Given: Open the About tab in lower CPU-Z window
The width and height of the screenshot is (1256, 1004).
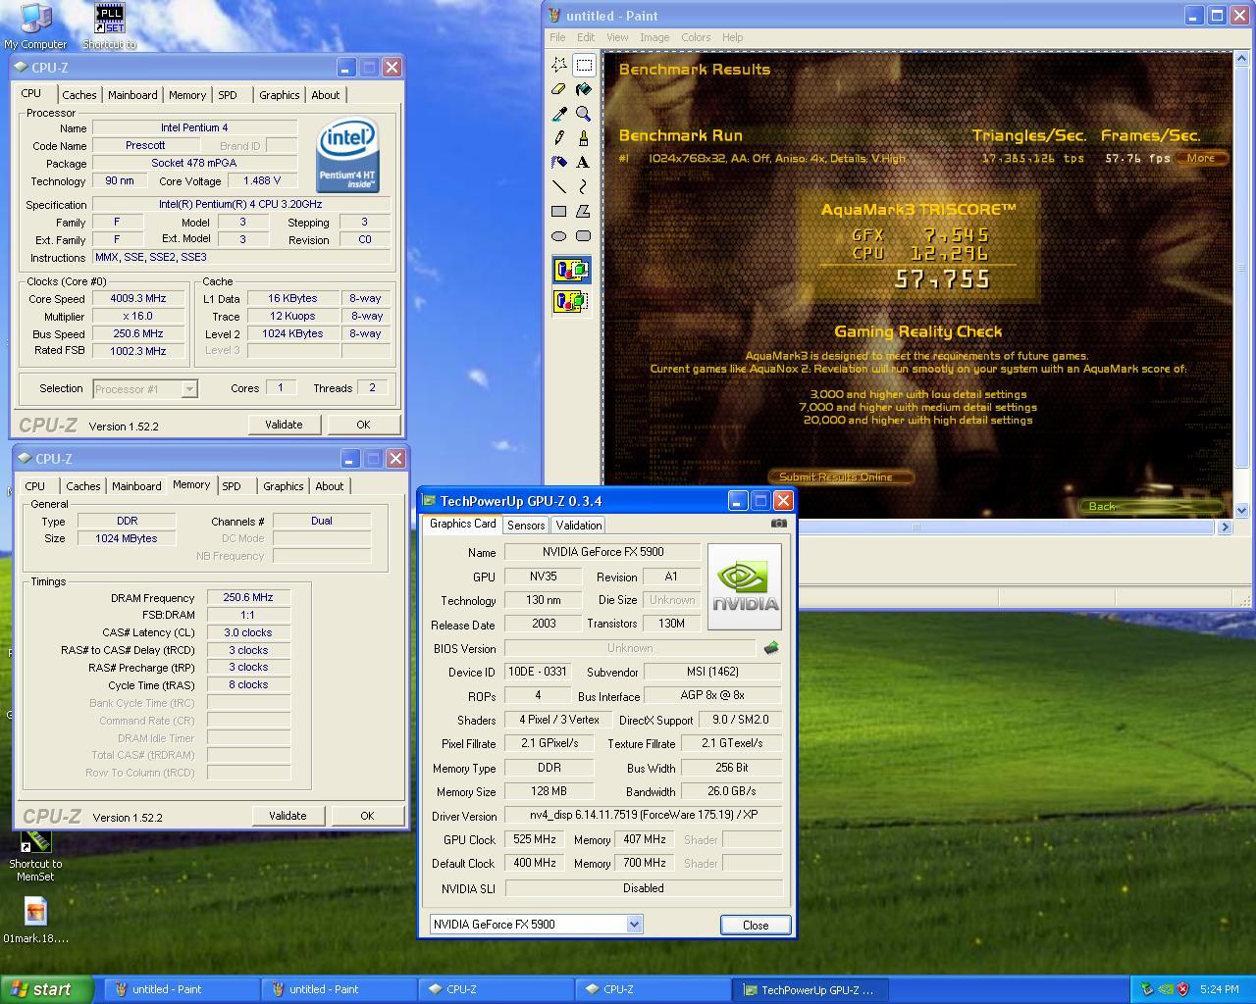Looking at the screenshot, I should [330, 486].
